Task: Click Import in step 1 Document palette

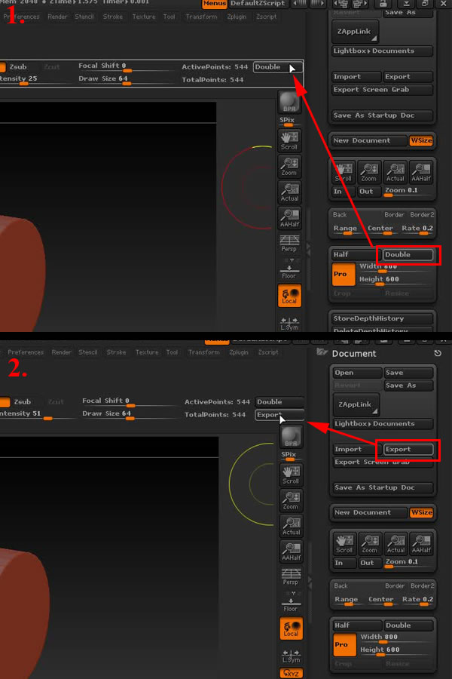Action: (356, 77)
